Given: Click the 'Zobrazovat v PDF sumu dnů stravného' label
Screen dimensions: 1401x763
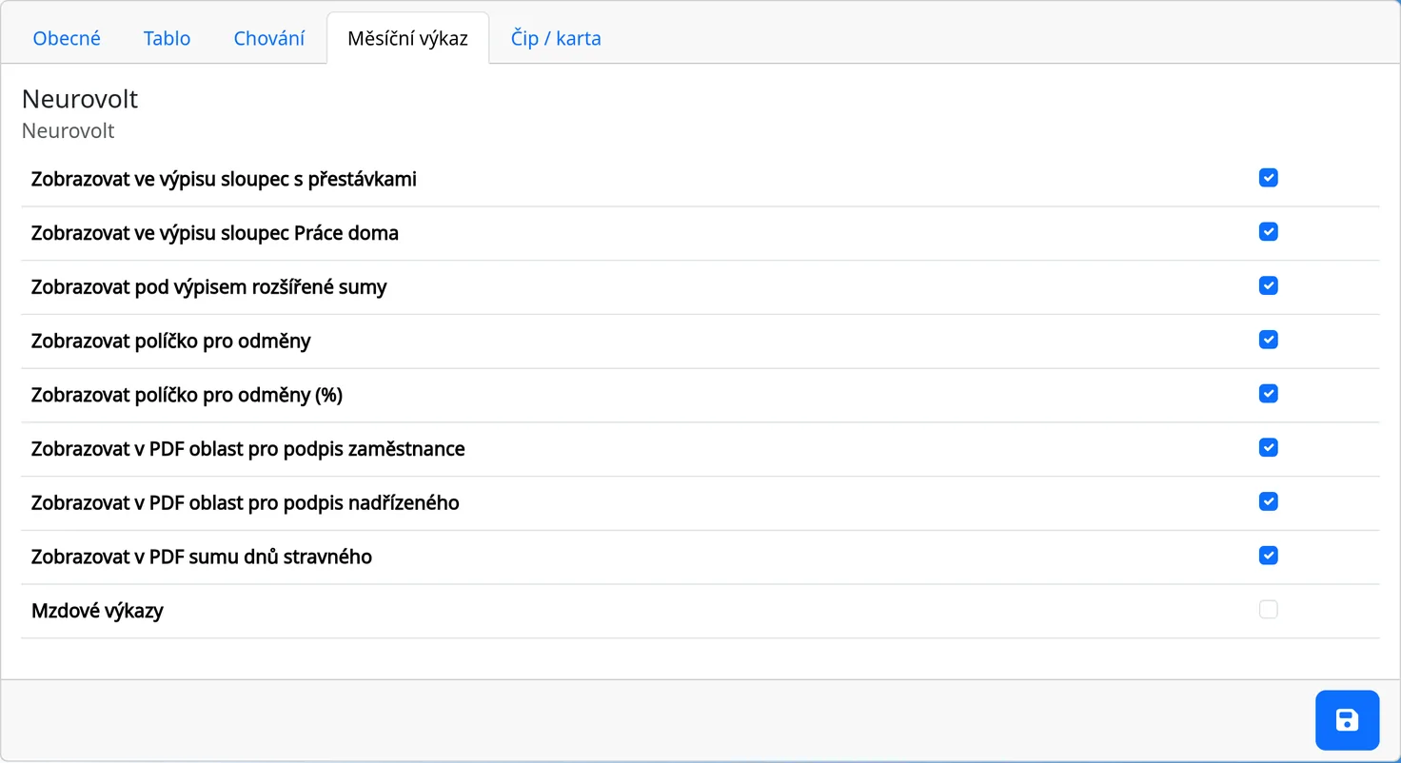Looking at the screenshot, I should pos(201,557).
